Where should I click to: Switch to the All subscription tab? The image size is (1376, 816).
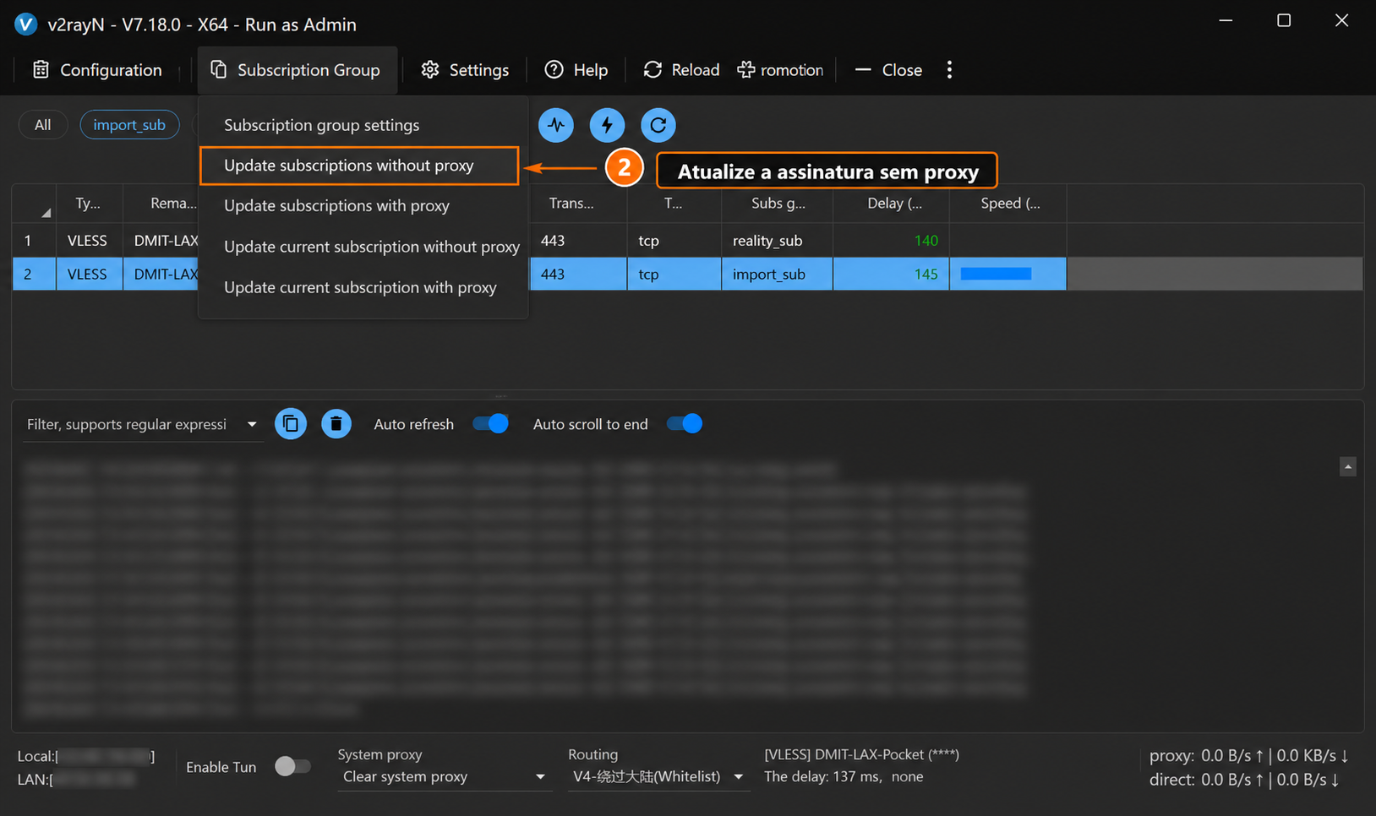42,125
